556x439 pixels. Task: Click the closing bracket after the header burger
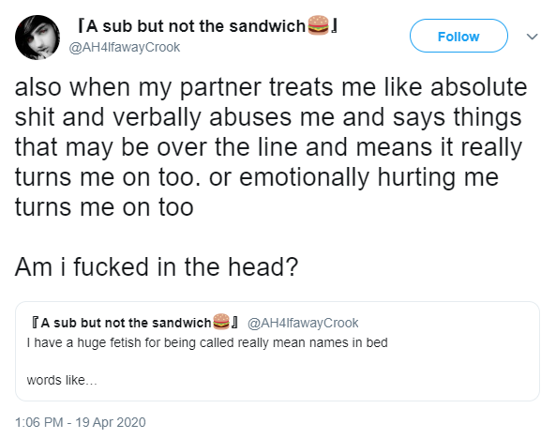coord(333,26)
